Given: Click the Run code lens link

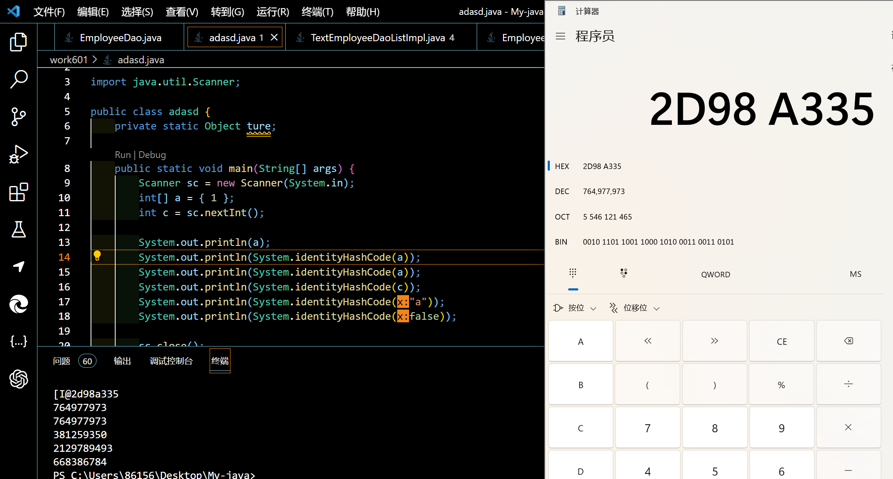Looking at the screenshot, I should pos(123,155).
